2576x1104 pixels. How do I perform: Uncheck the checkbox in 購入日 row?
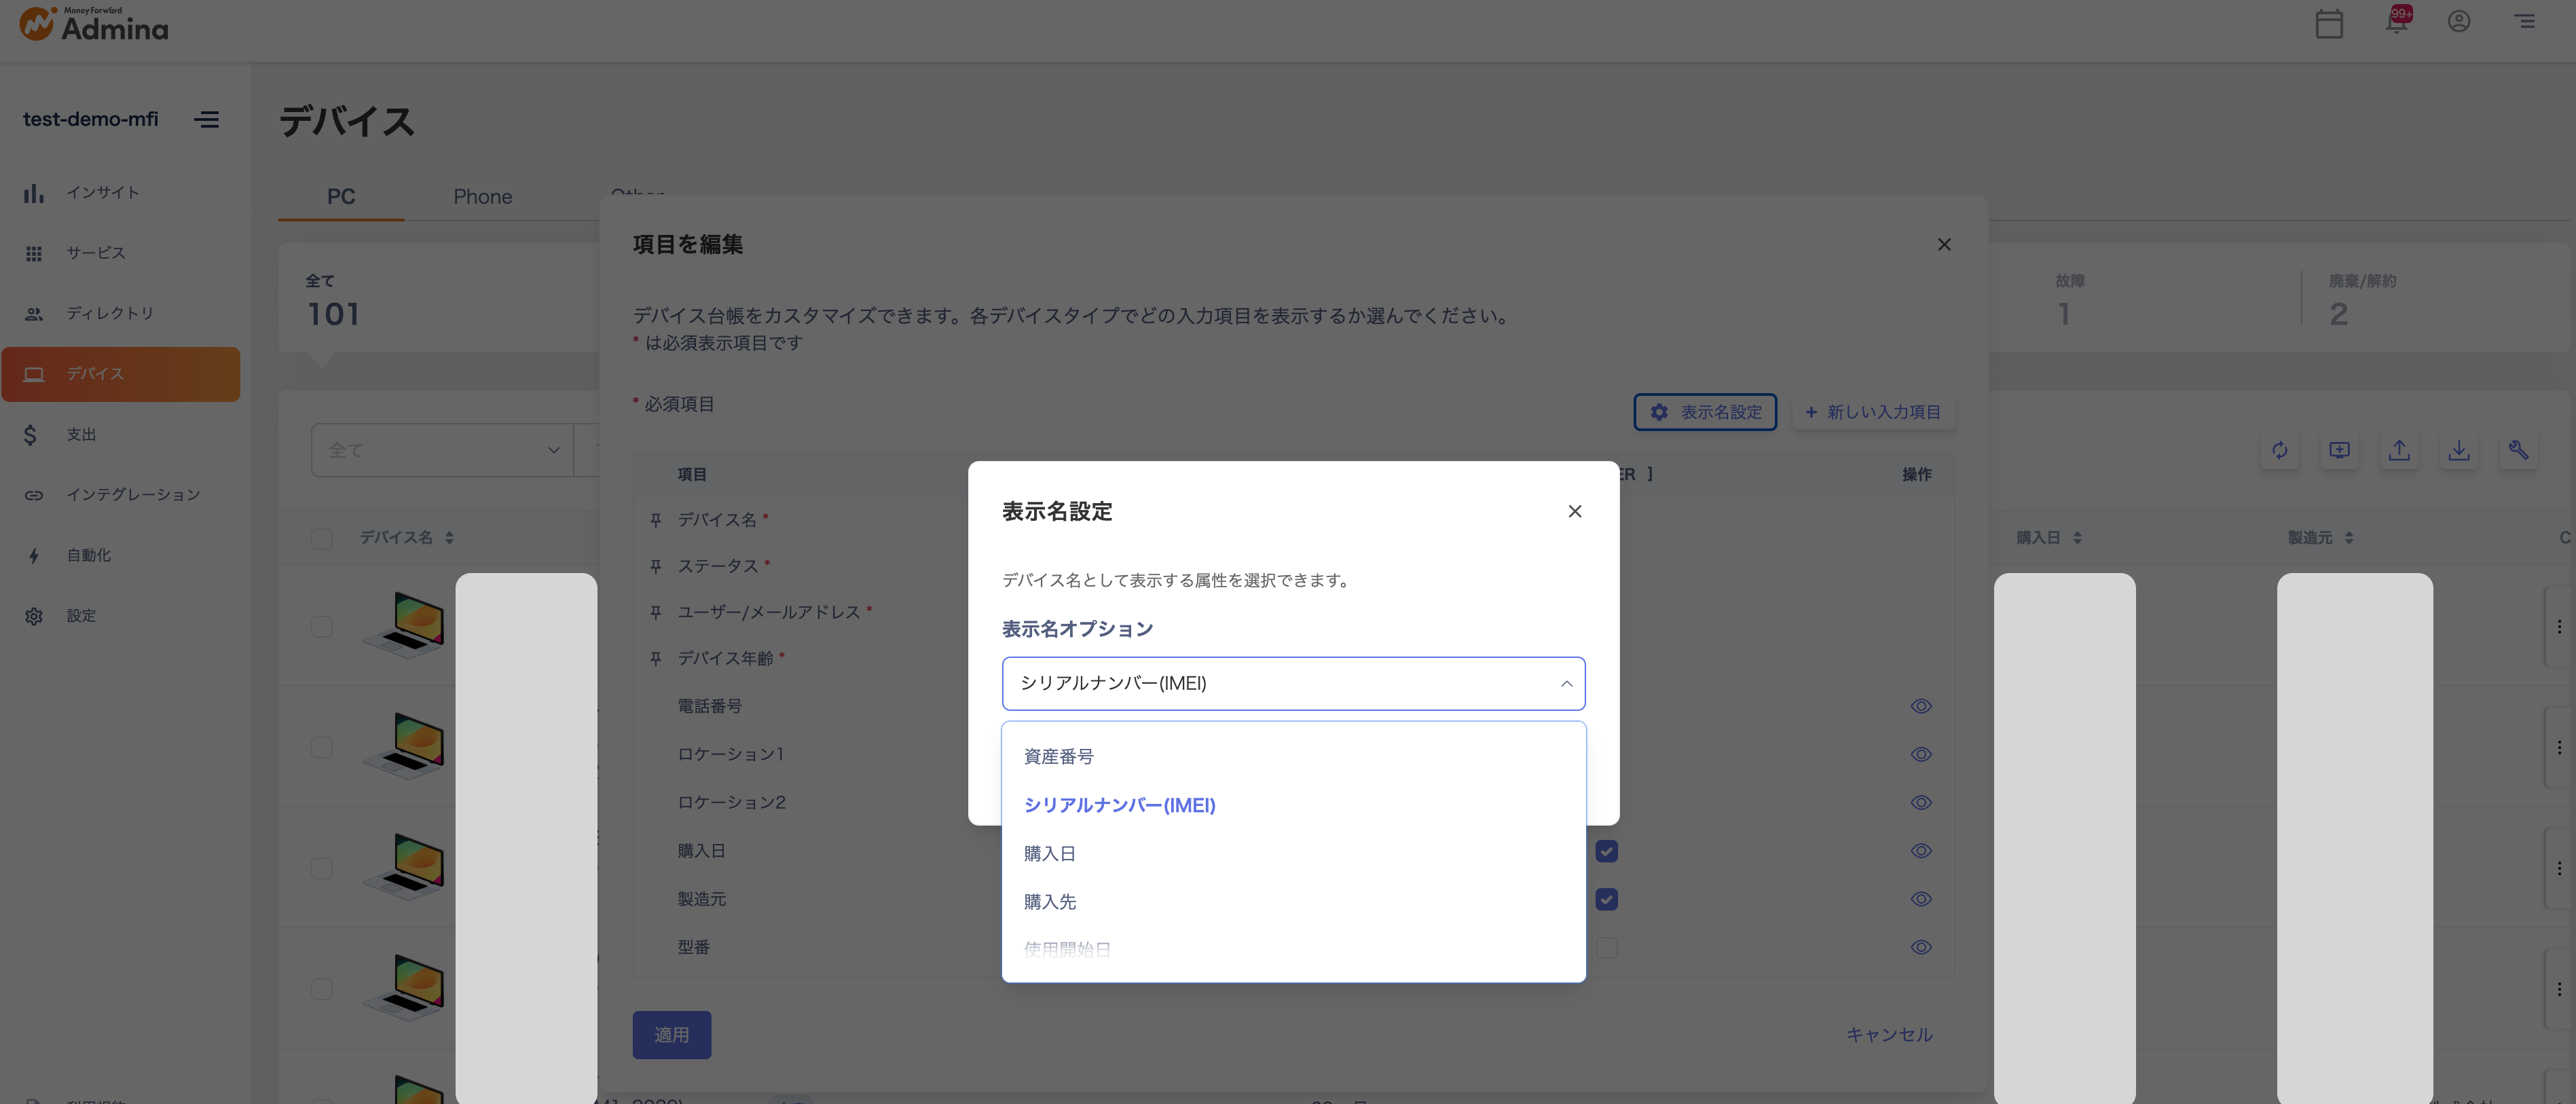click(x=1607, y=851)
